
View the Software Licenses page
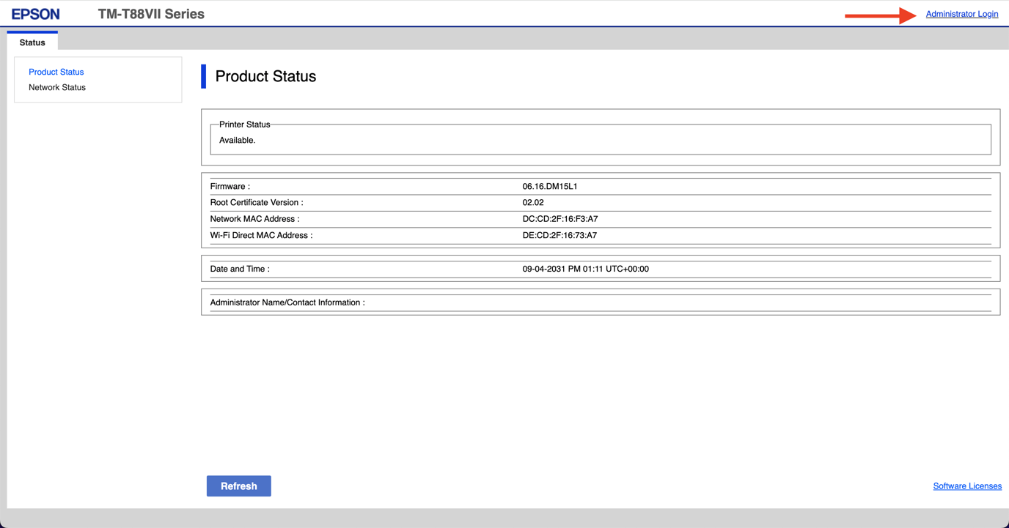(967, 486)
